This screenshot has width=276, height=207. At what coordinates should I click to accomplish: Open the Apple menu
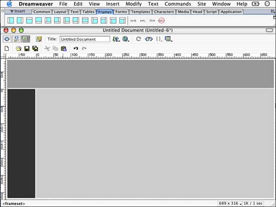pos(9,4)
